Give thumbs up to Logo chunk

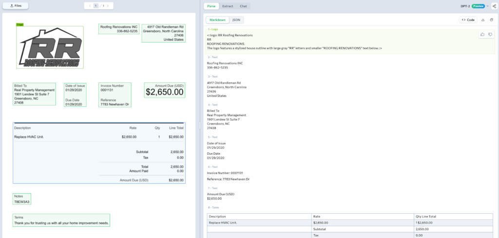point(482,34)
